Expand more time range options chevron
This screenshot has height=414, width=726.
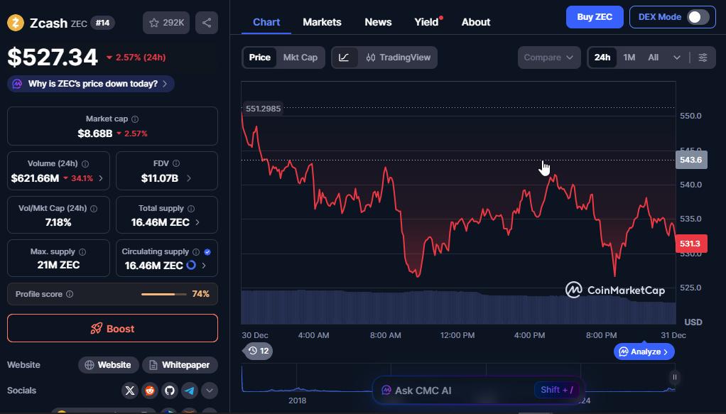coord(677,58)
